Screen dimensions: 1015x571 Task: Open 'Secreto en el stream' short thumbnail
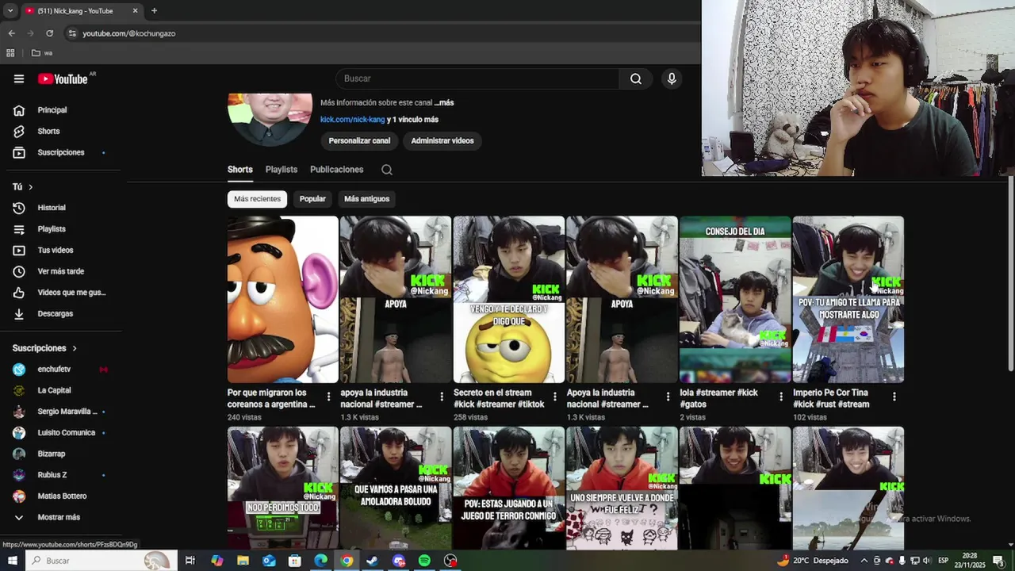tap(509, 300)
